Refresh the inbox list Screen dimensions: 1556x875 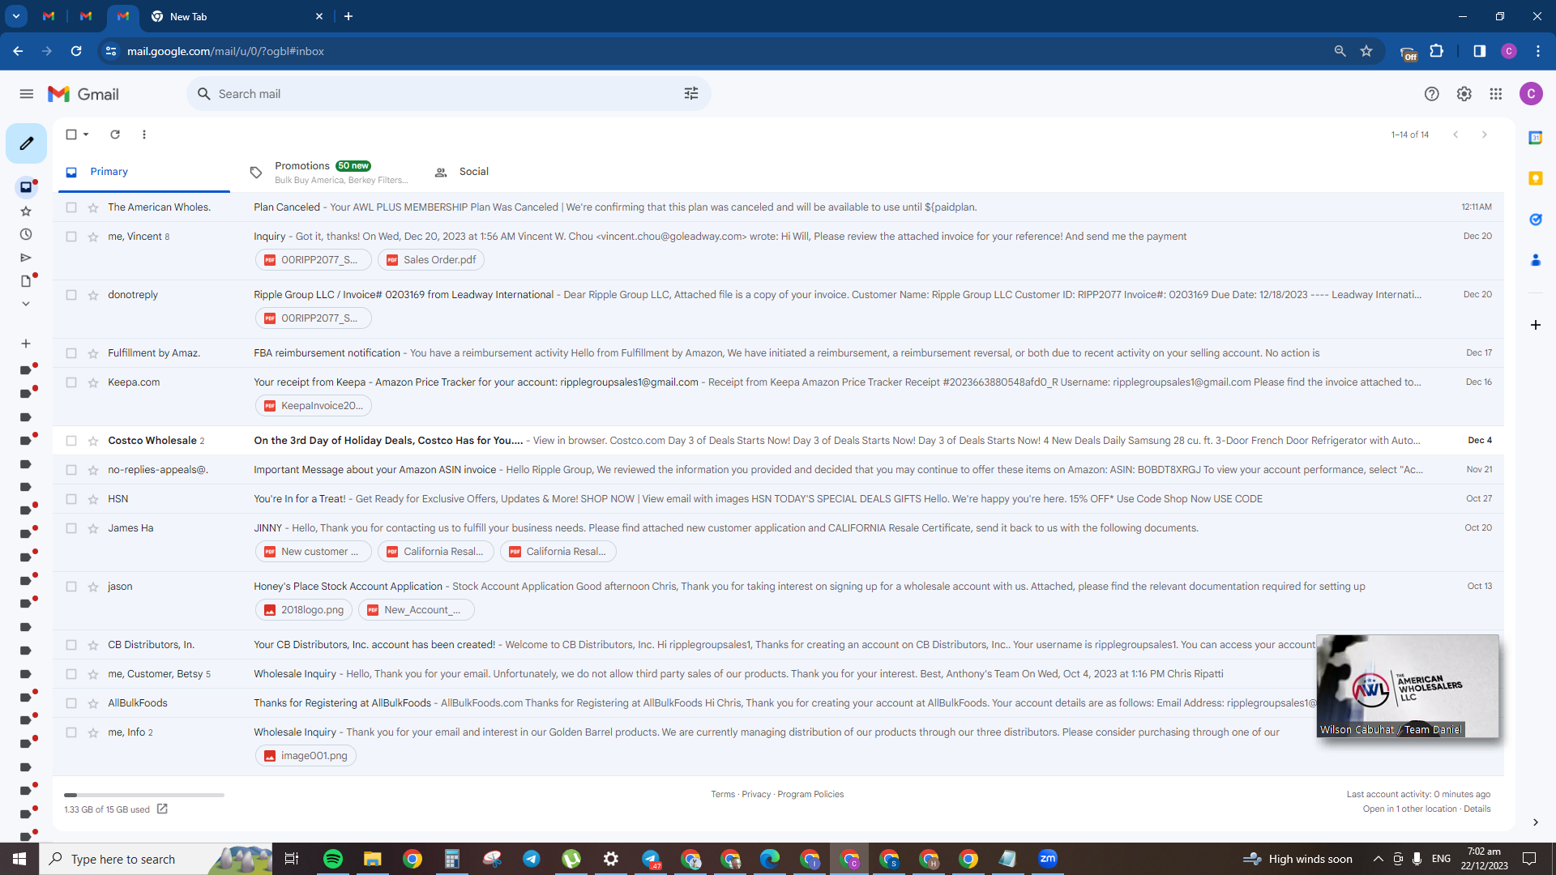click(115, 134)
